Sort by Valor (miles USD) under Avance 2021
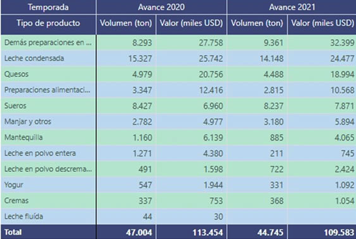Image resolution: width=356 pixels, height=239 pixels. pyautogui.click(x=322, y=23)
